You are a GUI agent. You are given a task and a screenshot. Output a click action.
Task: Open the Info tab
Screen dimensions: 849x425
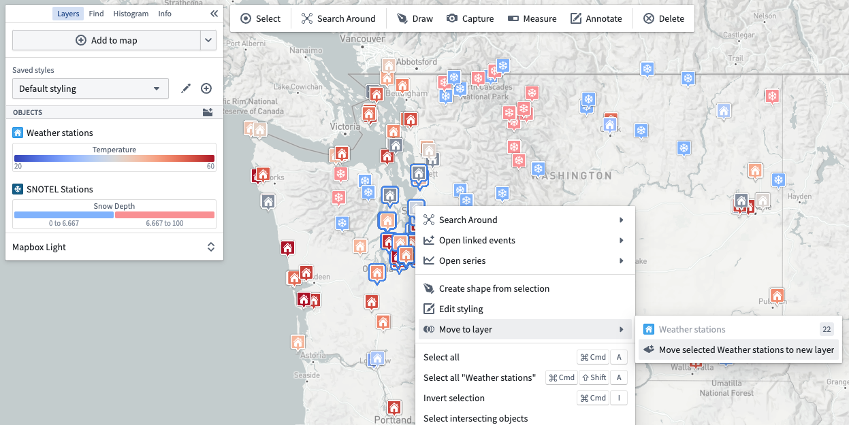pos(165,14)
